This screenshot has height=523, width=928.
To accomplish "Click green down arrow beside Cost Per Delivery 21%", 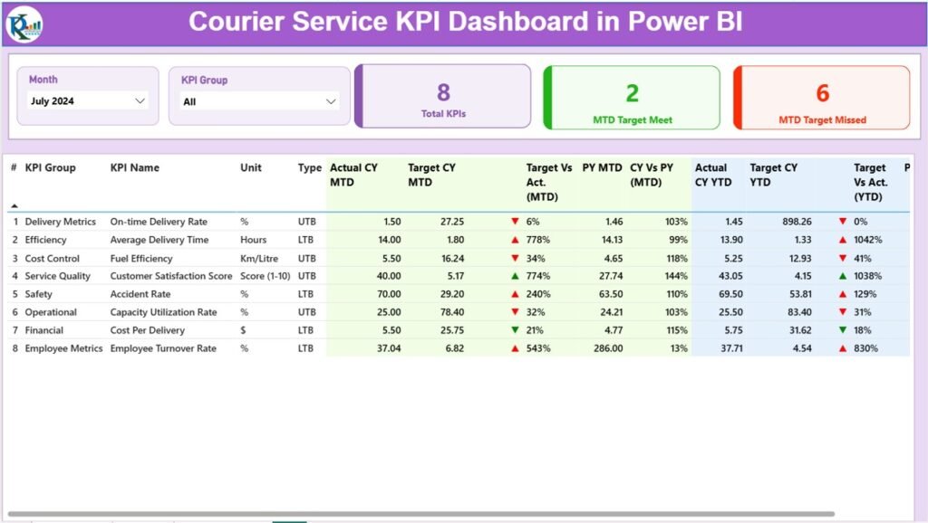I will pos(515,329).
